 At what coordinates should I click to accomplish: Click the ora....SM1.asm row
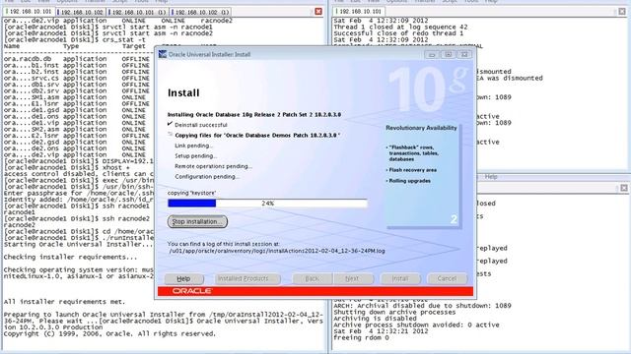pos(77,97)
